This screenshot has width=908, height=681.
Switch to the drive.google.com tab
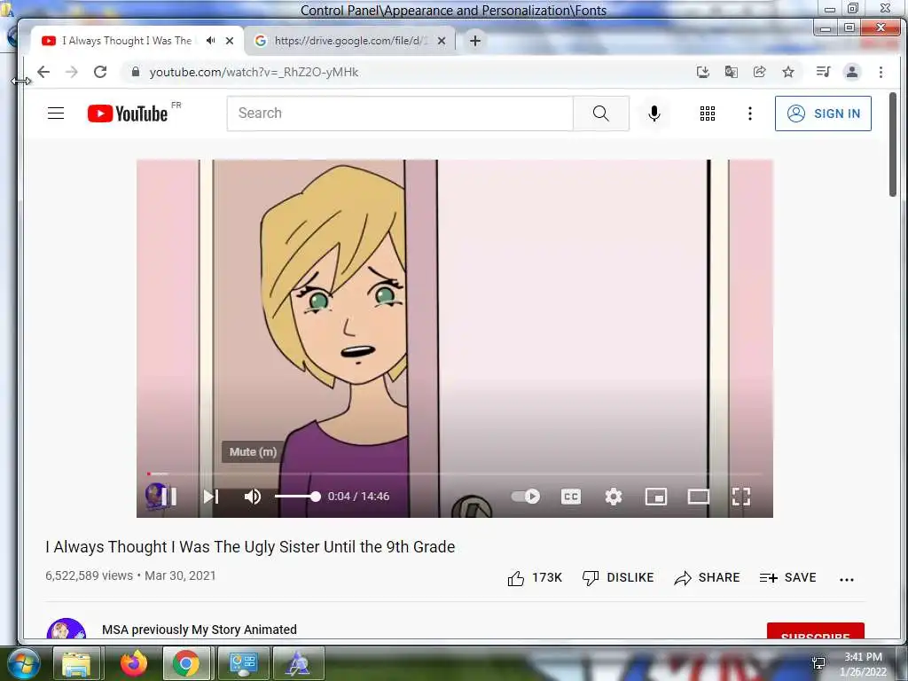point(351,41)
